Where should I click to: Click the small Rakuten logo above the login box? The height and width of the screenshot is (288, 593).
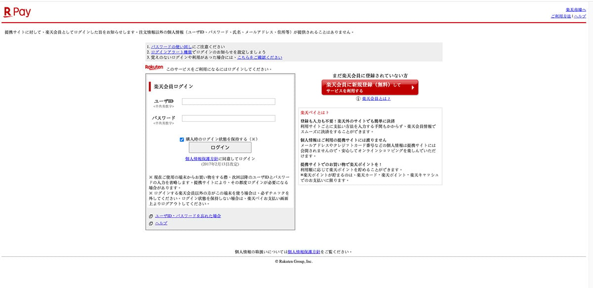coord(154,67)
